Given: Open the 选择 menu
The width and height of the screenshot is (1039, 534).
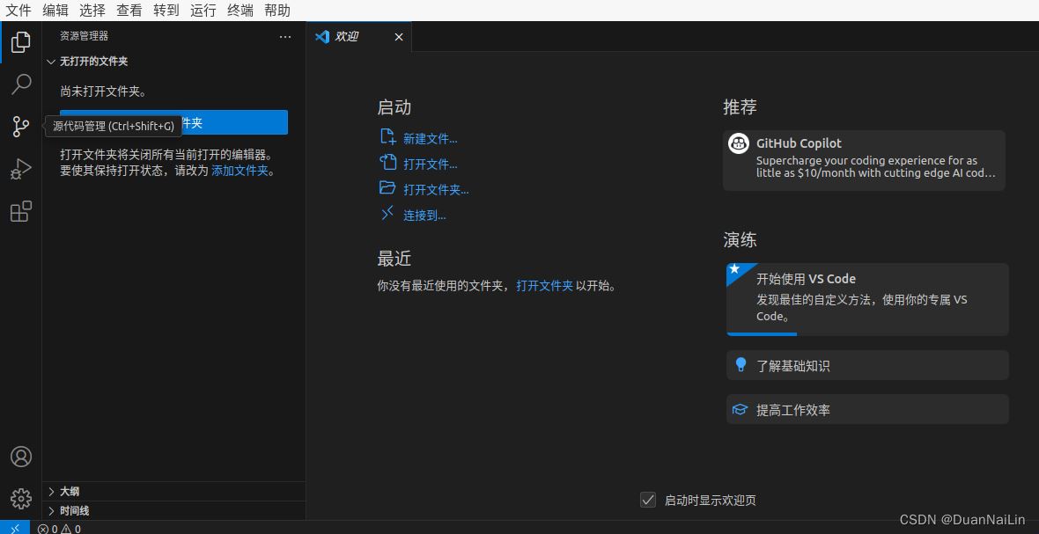Looking at the screenshot, I should [92, 11].
